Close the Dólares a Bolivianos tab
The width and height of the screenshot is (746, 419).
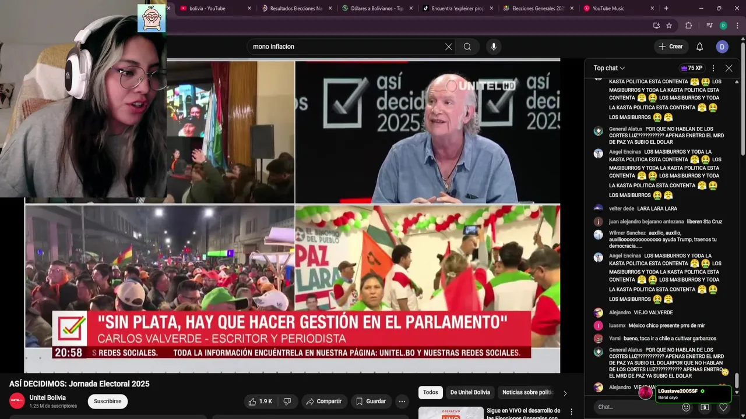pos(411,8)
